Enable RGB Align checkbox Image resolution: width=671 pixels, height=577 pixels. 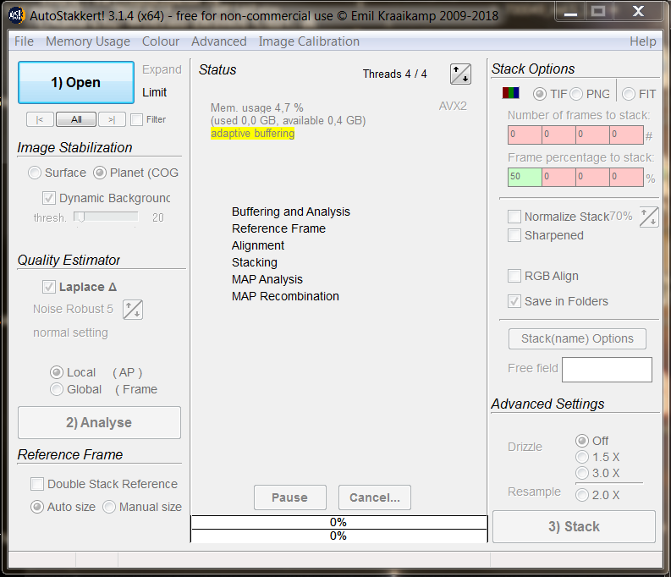[514, 276]
